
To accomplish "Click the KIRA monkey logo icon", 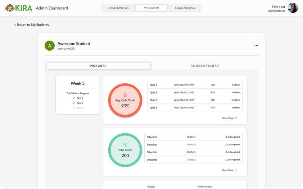I will pos(10,8).
